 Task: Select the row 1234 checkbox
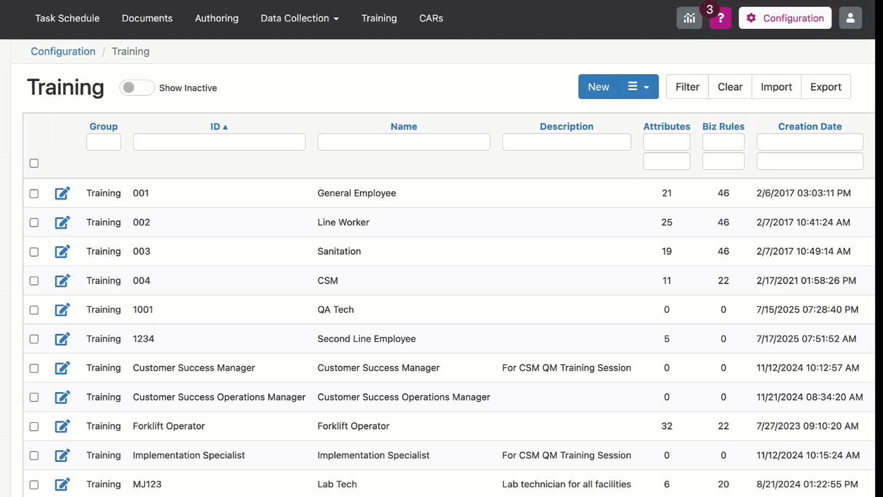click(34, 339)
